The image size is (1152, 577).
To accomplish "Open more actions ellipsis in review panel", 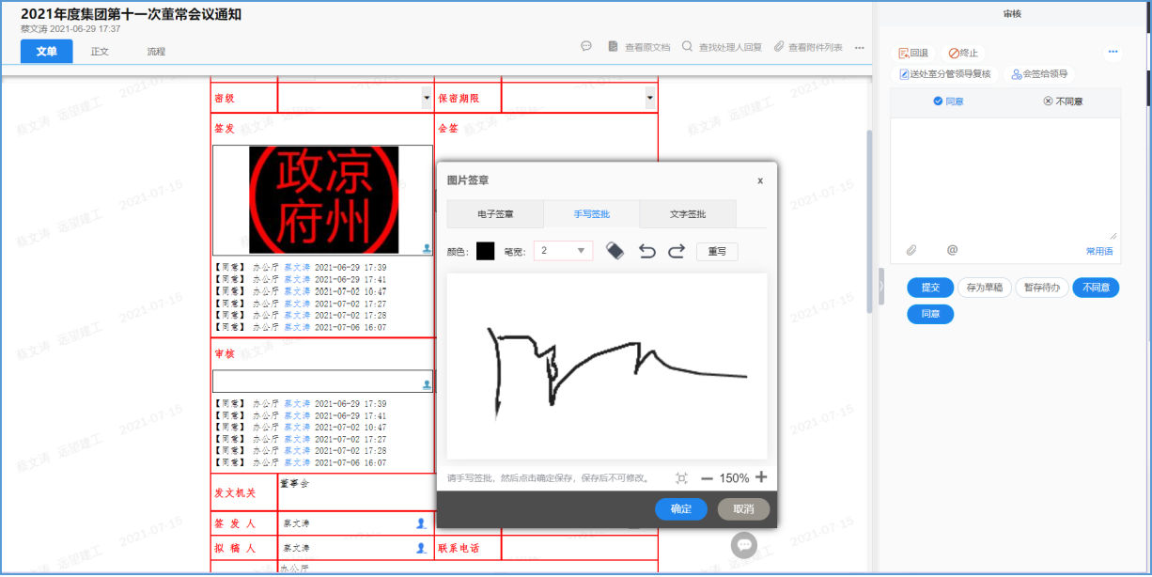I will pyautogui.click(x=1113, y=53).
